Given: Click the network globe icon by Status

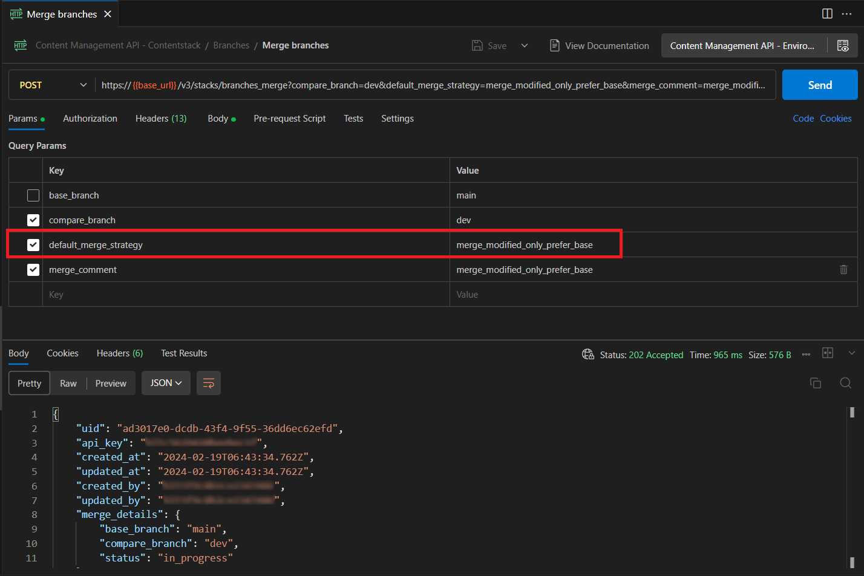Looking at the screenshot, I should pyautogui.click(x=587, y=355).
